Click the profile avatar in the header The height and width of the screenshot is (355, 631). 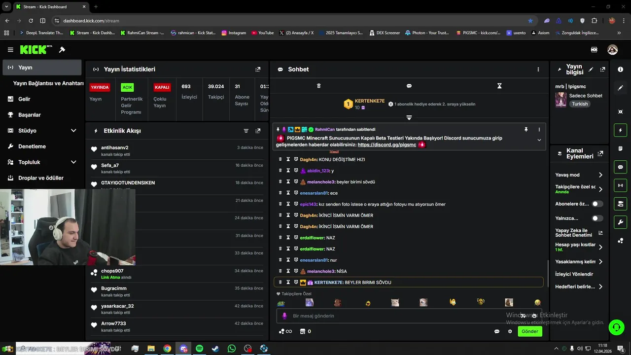pyautogui.click(x=613, y=50)
